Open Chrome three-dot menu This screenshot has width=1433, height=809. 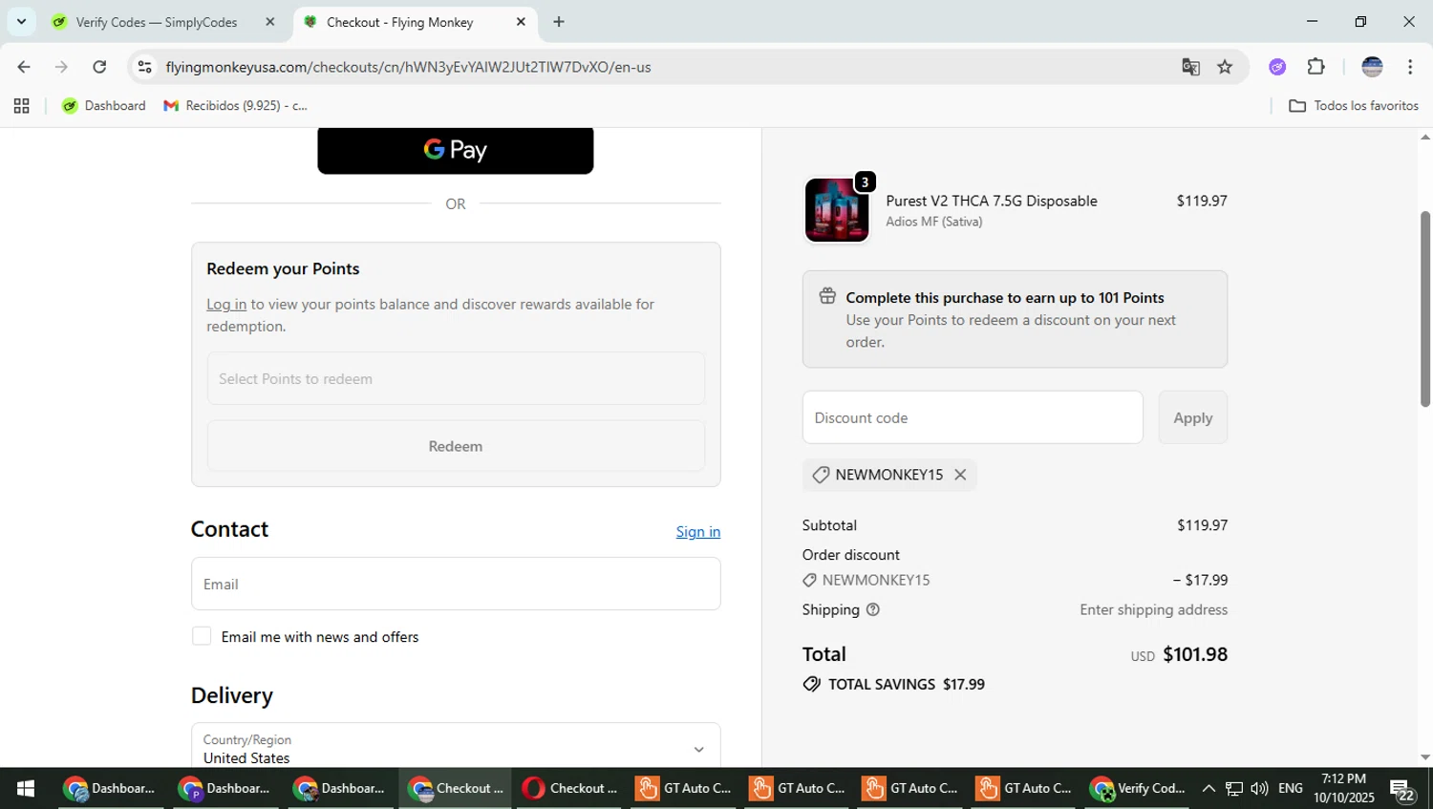(1410, 67)
